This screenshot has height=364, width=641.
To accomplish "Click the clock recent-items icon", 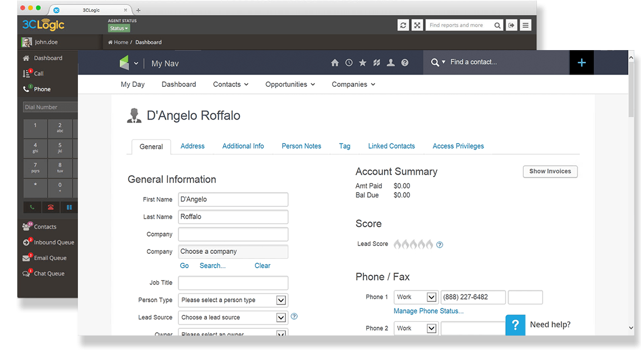I will pos(349,62).
